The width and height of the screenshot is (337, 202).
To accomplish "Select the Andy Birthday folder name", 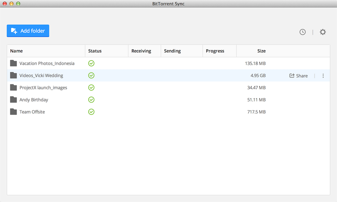I will coord(34,100).
